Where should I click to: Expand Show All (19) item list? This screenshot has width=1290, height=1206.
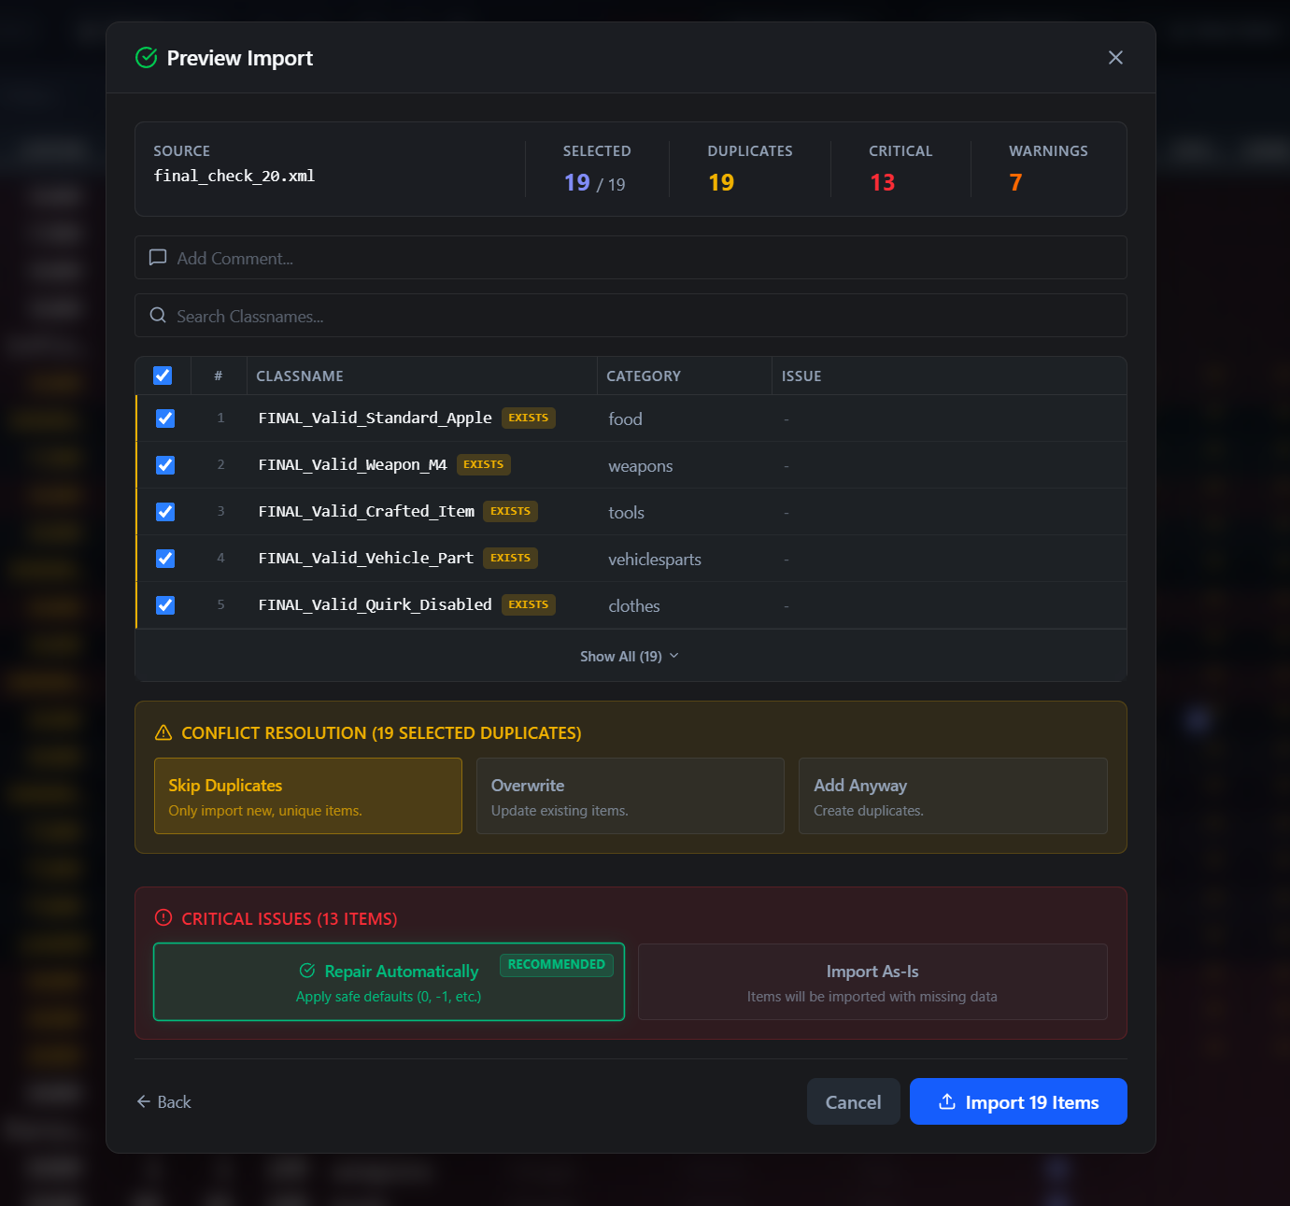[630, 656]
